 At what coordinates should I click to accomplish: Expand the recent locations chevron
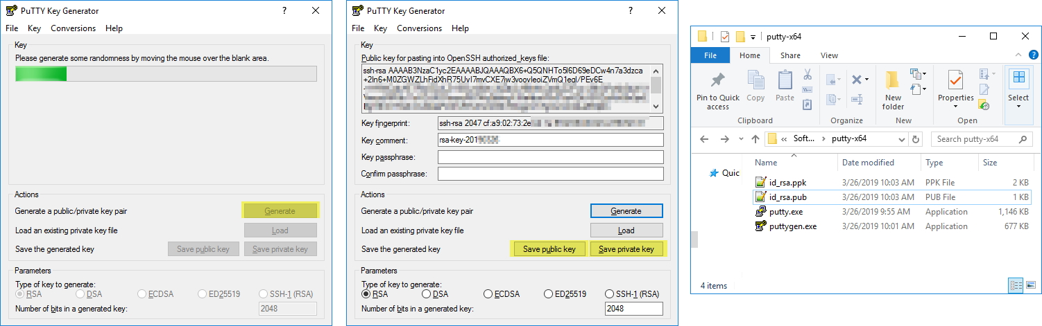point(740,139)
